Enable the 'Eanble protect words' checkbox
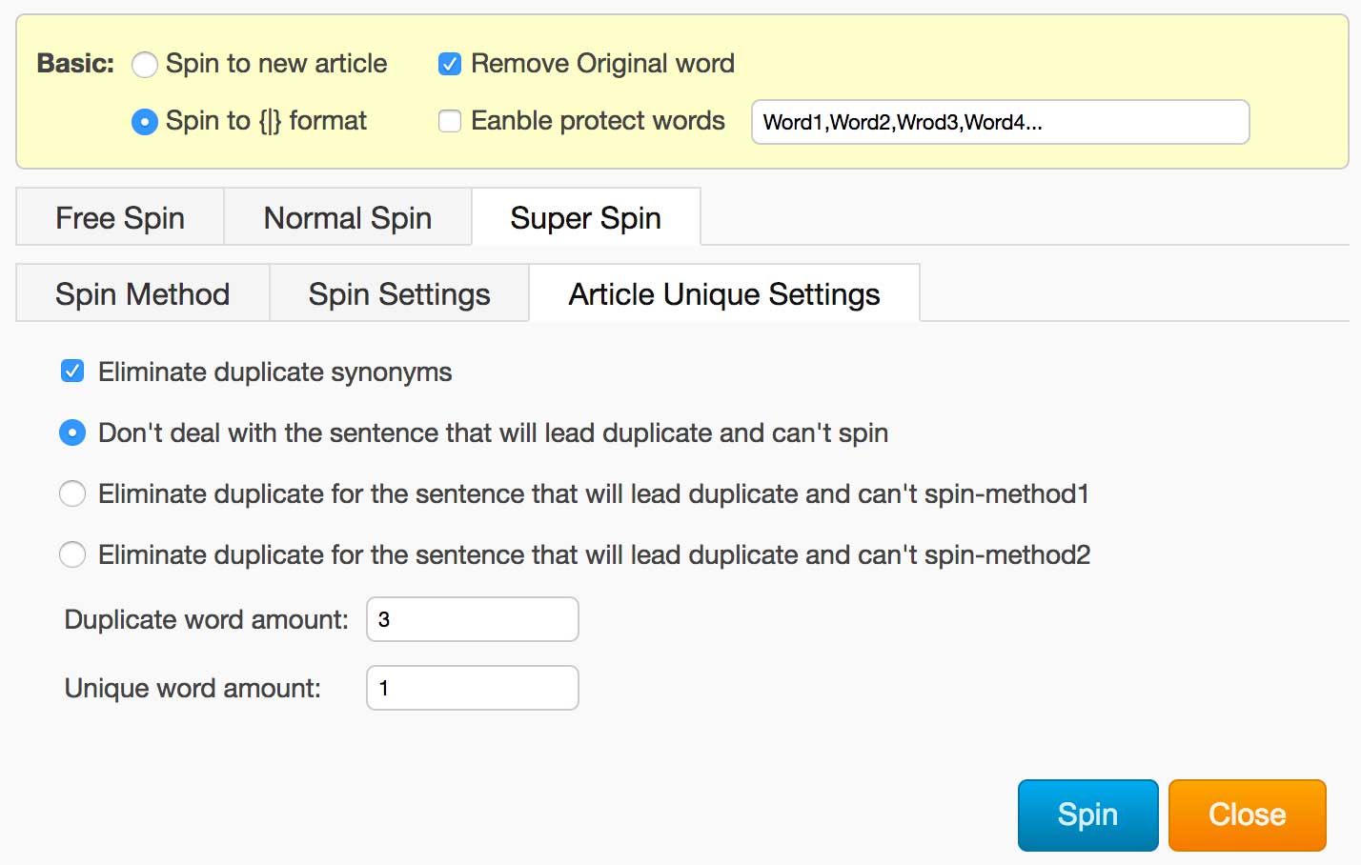 (450, 122)
